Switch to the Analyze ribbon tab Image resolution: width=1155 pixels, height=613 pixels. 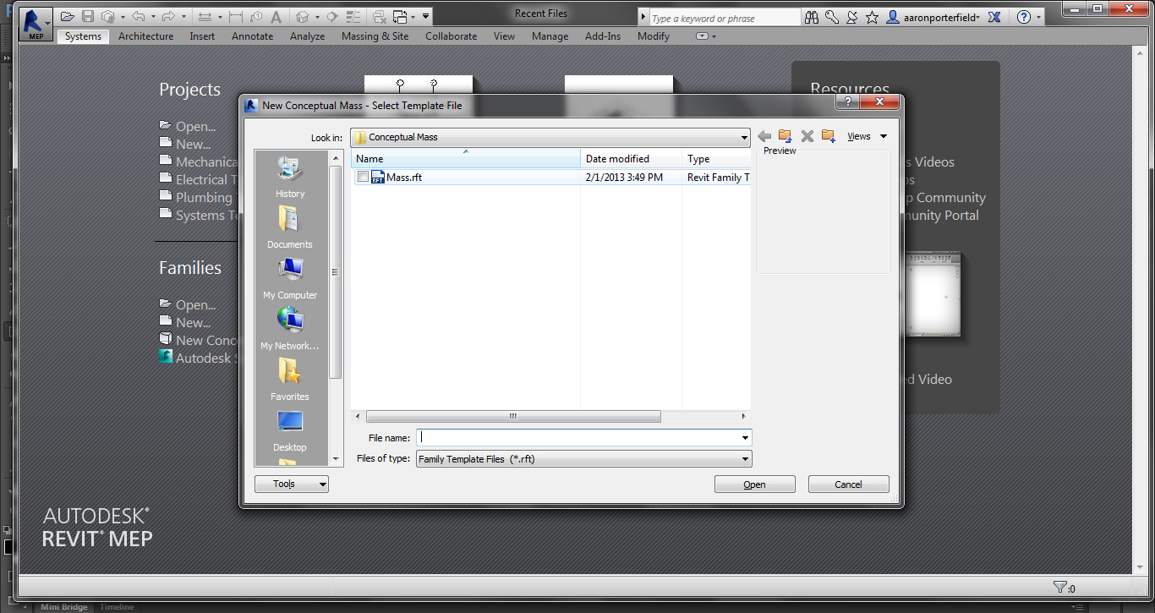[x=307, y=36]
